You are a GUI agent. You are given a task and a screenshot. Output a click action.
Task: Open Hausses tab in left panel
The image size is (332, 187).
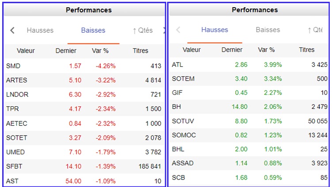tap(40, 31)
